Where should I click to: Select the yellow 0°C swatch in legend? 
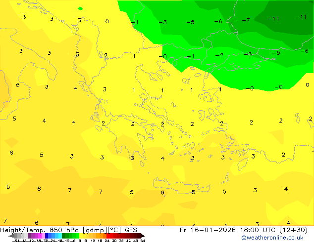(81, 236)
